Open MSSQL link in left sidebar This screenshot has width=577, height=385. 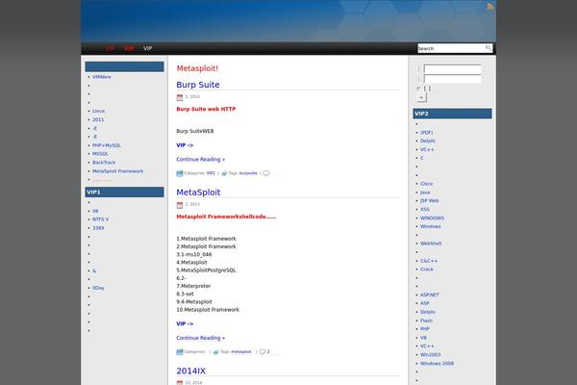click(x=100, y=154)
